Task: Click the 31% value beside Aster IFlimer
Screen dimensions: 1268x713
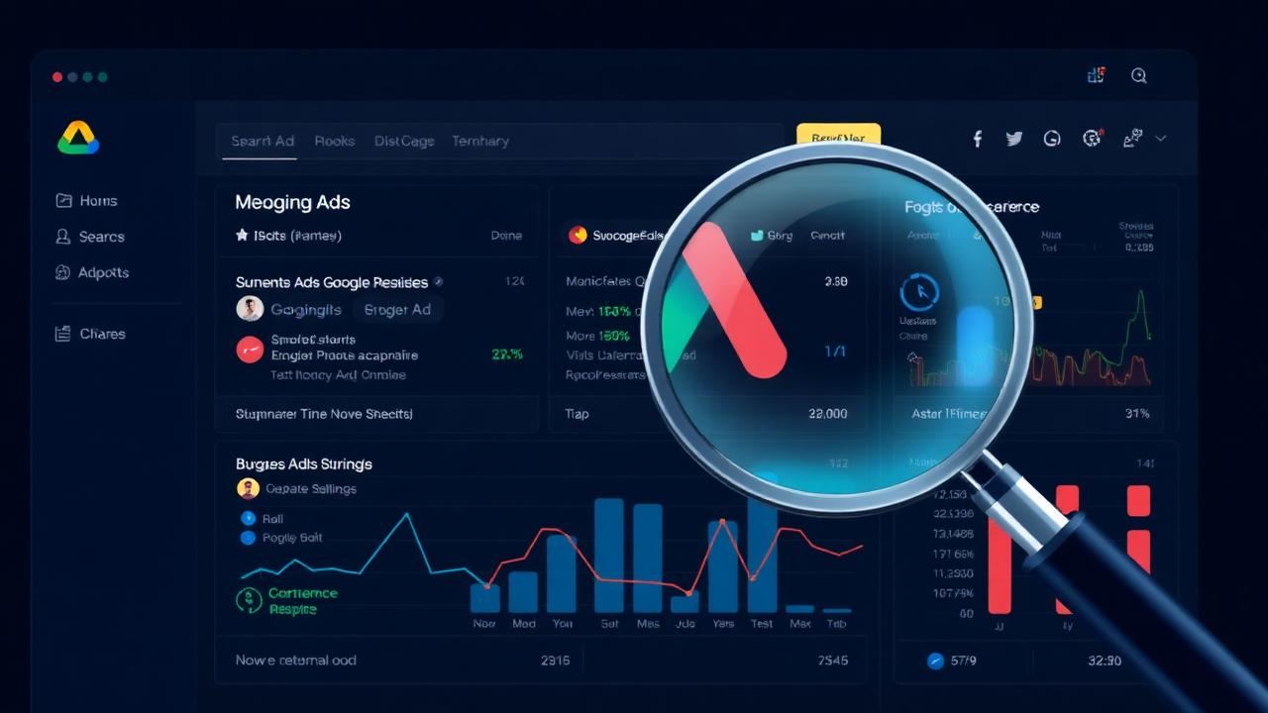Action: tap(1137, 414)
